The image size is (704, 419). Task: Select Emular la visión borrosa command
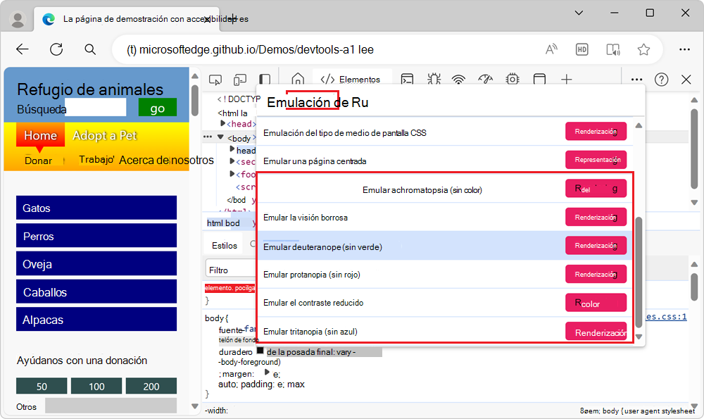(444, 218)
